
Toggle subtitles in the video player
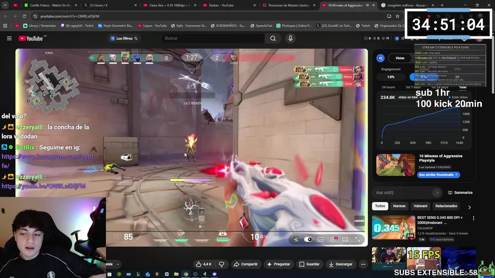321,239
